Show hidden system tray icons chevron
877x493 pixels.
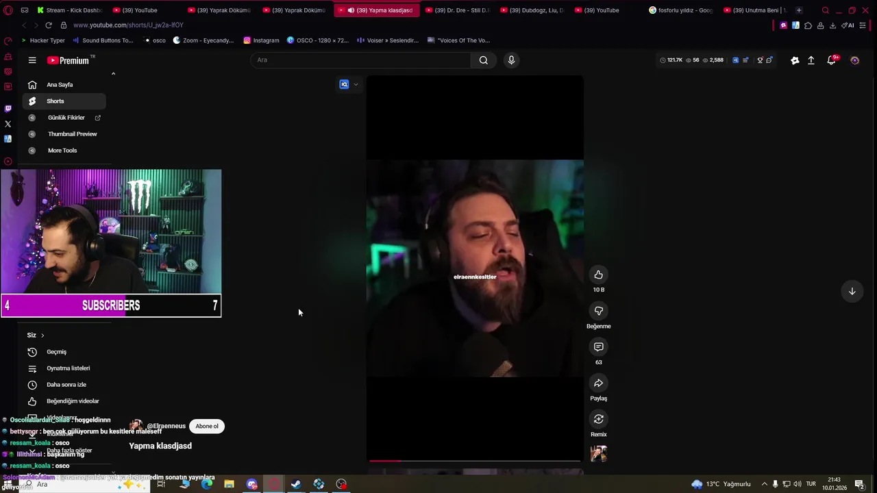[765, 484]
